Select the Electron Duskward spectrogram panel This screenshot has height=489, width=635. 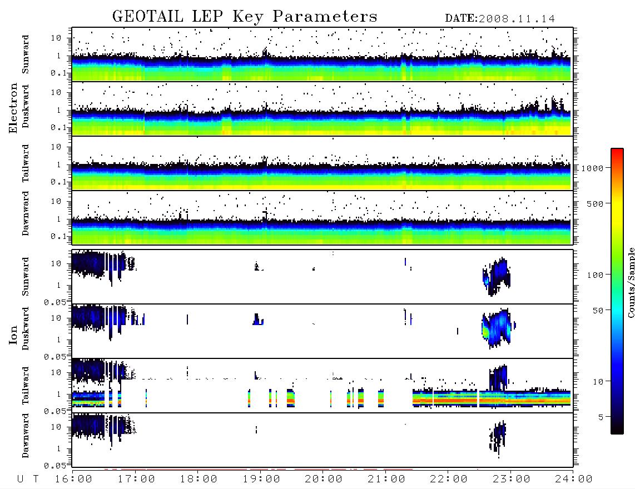click(323, 109)
